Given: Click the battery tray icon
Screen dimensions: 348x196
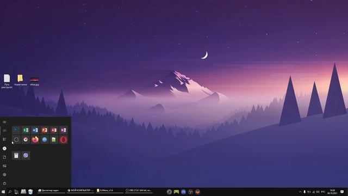Looking at the screenshot, I should pos(309,192).
